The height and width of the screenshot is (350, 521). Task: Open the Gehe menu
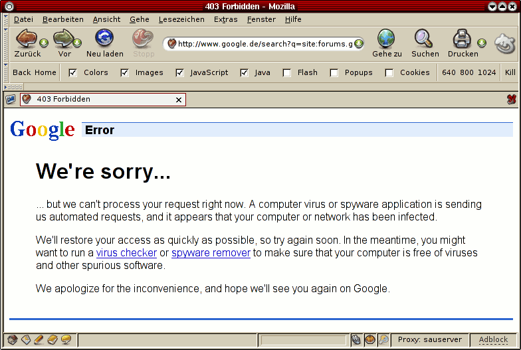pos(140,19)
